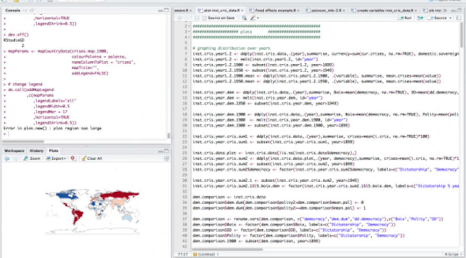
Task: Click the editor horizontal scrollbar
Action: [227, 249]
